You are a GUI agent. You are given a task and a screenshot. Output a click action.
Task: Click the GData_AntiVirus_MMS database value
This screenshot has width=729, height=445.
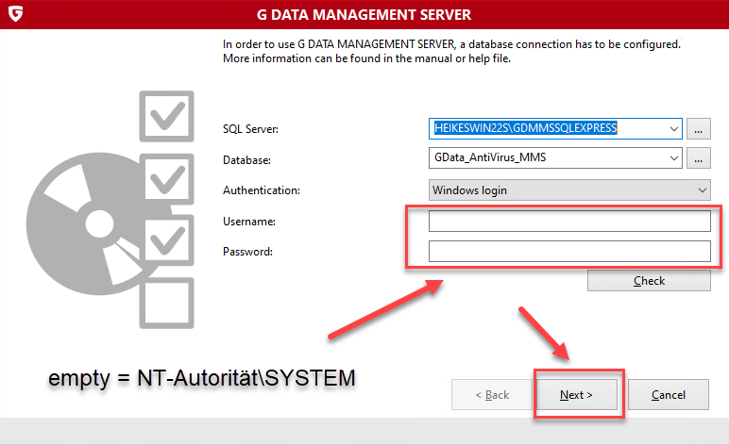point(490,157)
